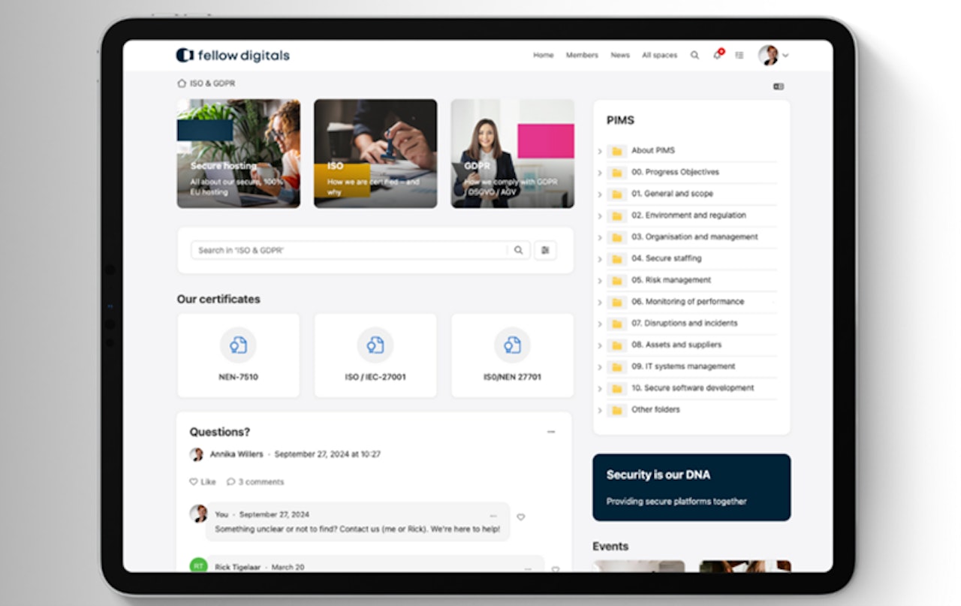Open All spaces in the navigation
Image resolution: width=961 pixels, height=606 pixels.
click(x=659, y=55)
